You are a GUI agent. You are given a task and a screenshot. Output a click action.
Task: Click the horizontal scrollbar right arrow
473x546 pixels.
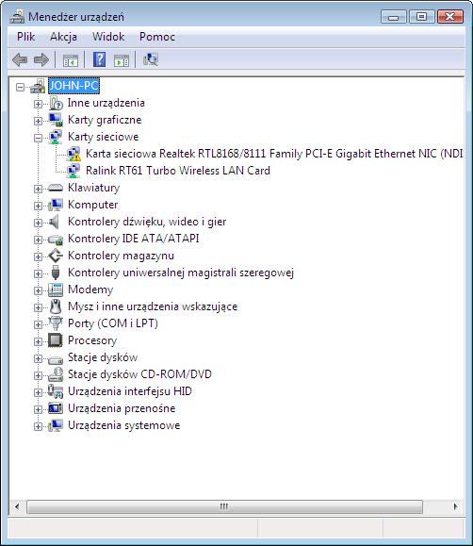tap(456, 506)
